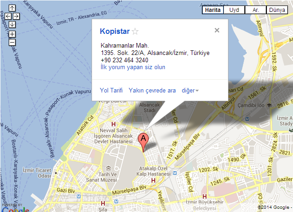293x212 pixels.
Task: Click Yakın çevrede ara link
Action: pos(152,91)
